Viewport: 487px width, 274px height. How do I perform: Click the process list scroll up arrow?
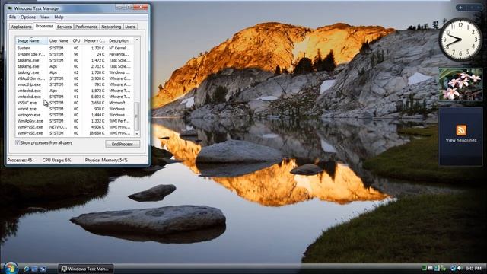[137, 40]
